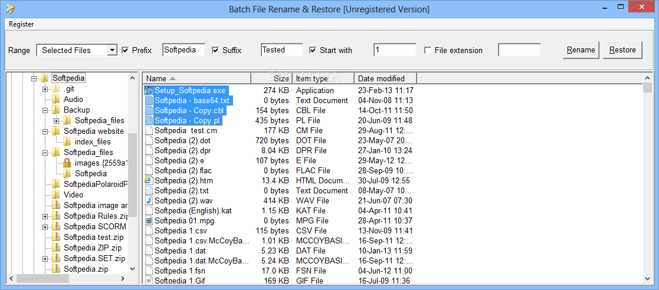
Task: Collapse the Backup folder node
Action: tap(45, 110)
